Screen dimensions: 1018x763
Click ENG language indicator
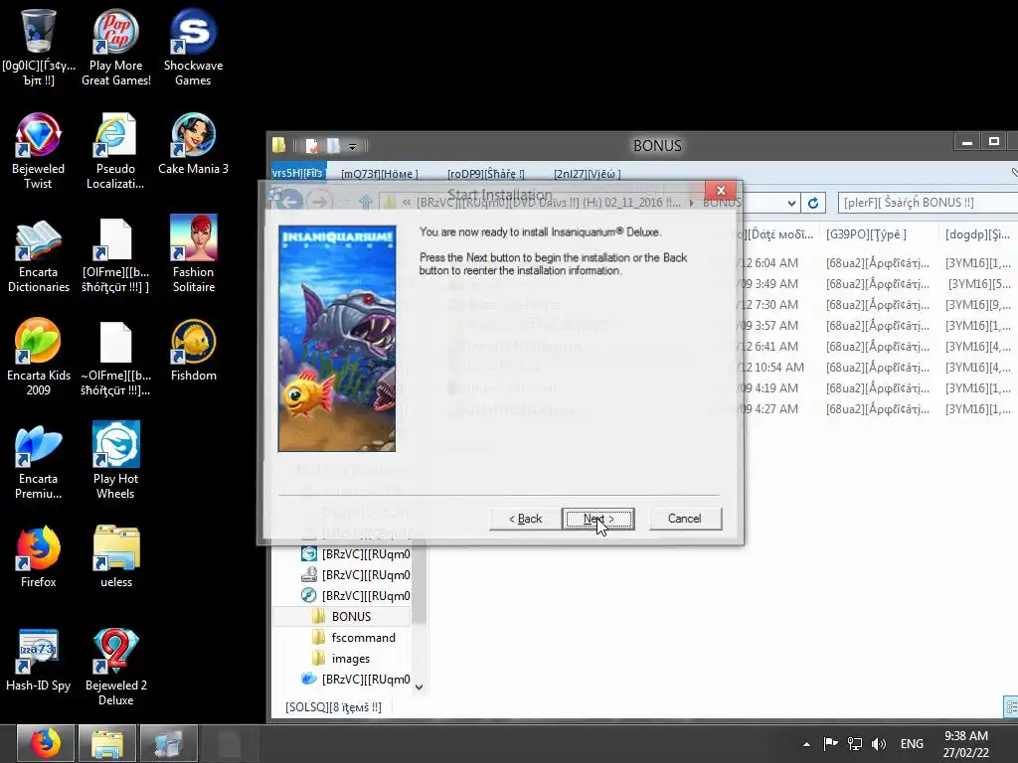point(912,743)
